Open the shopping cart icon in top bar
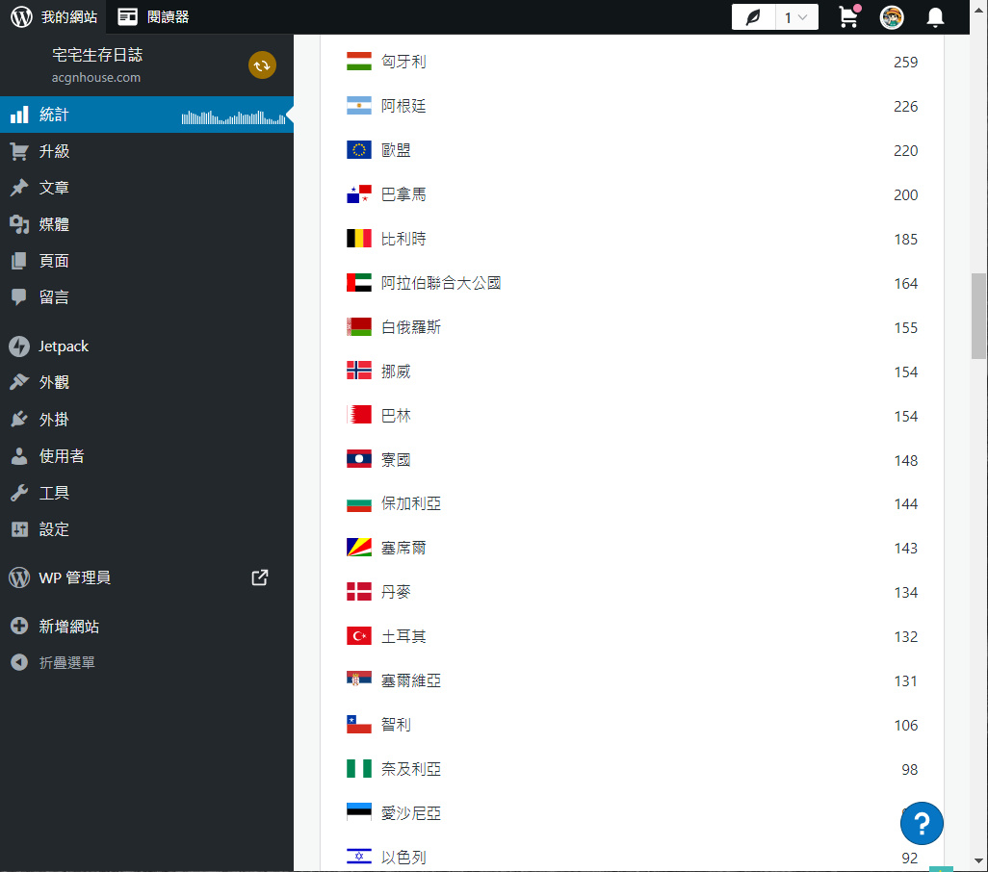988x872 pixels. click(849, 17)
